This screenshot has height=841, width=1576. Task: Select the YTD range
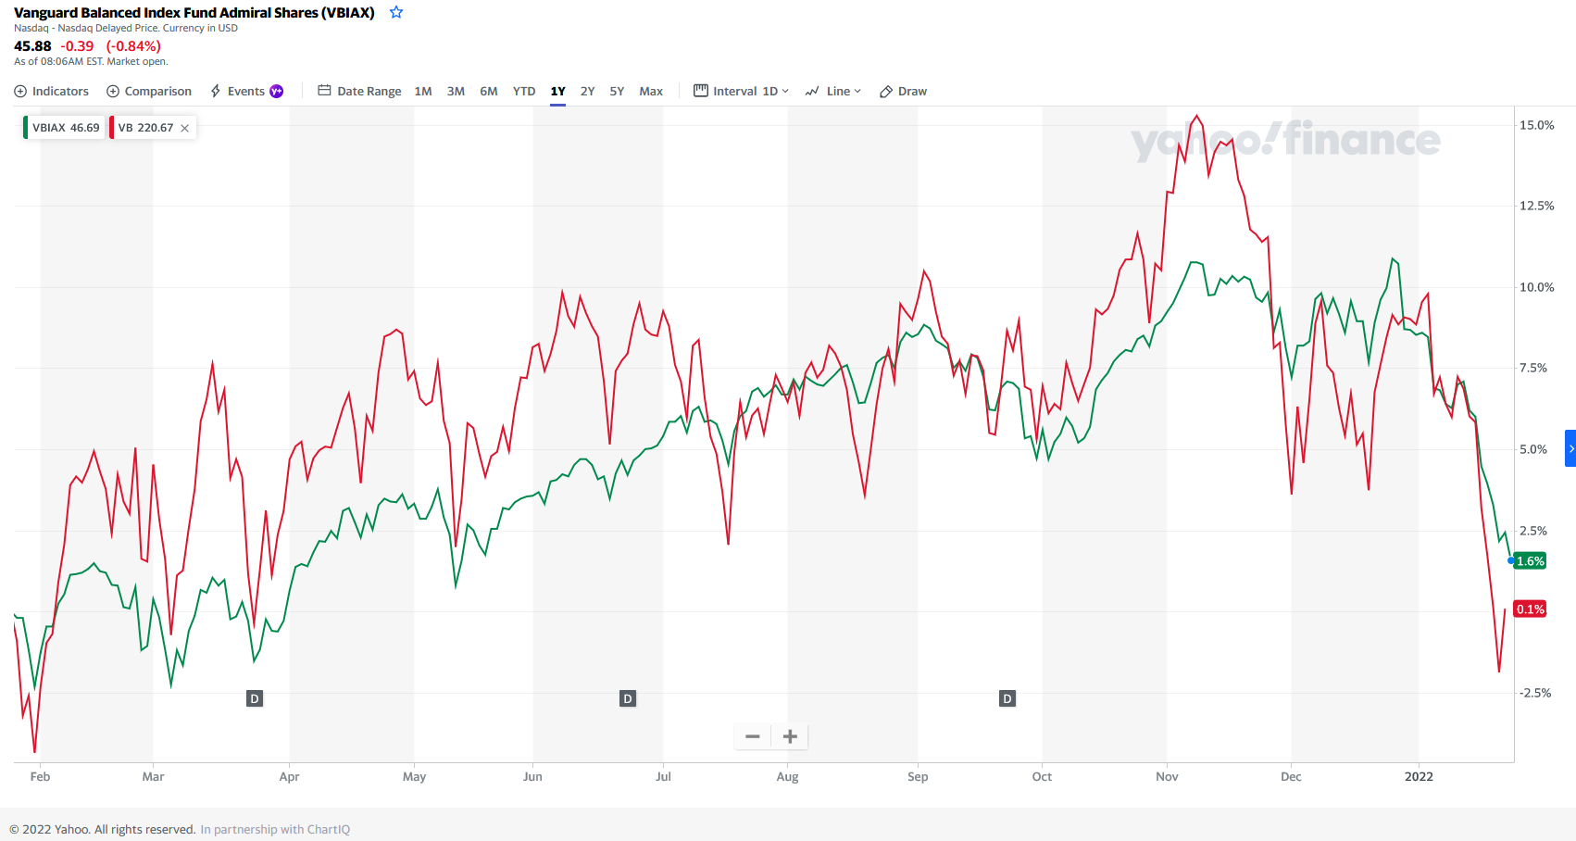click(x=524, y=91)
